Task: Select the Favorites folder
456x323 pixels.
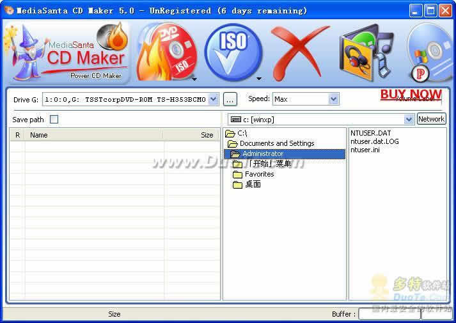Action: [253, 174]
